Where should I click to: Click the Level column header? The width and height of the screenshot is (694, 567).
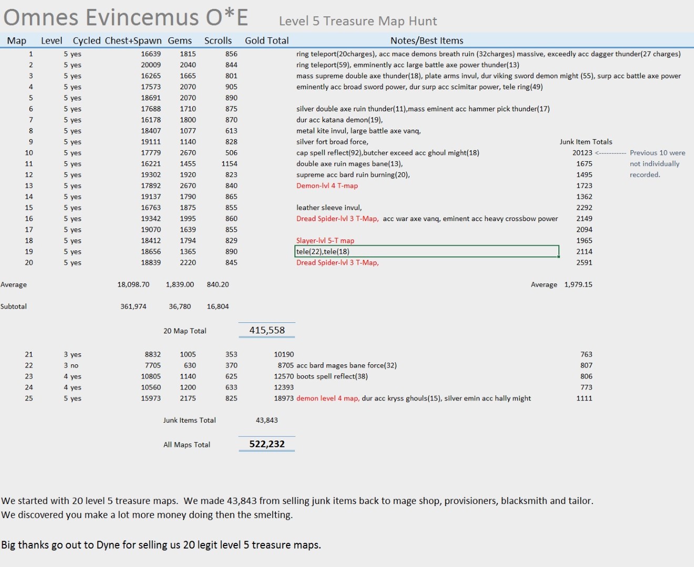click(52, 40)
